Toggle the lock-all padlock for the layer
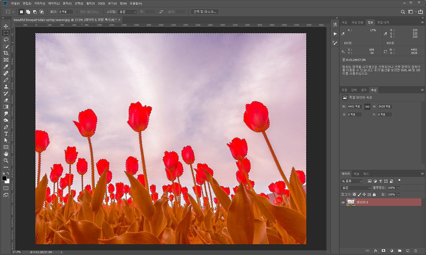 coord(374,195)
